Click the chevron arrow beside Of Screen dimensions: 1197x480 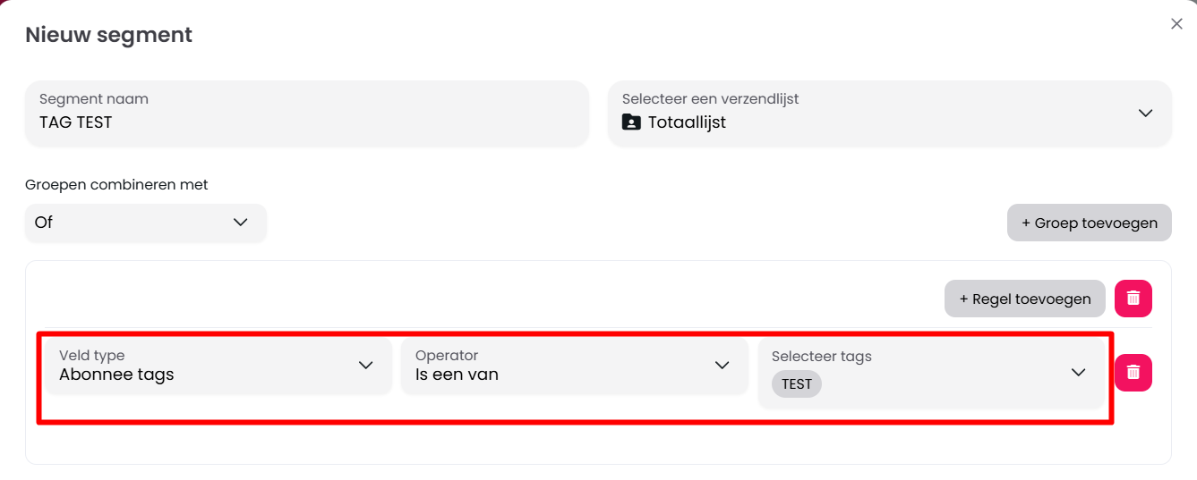click(x=240, y=223)
